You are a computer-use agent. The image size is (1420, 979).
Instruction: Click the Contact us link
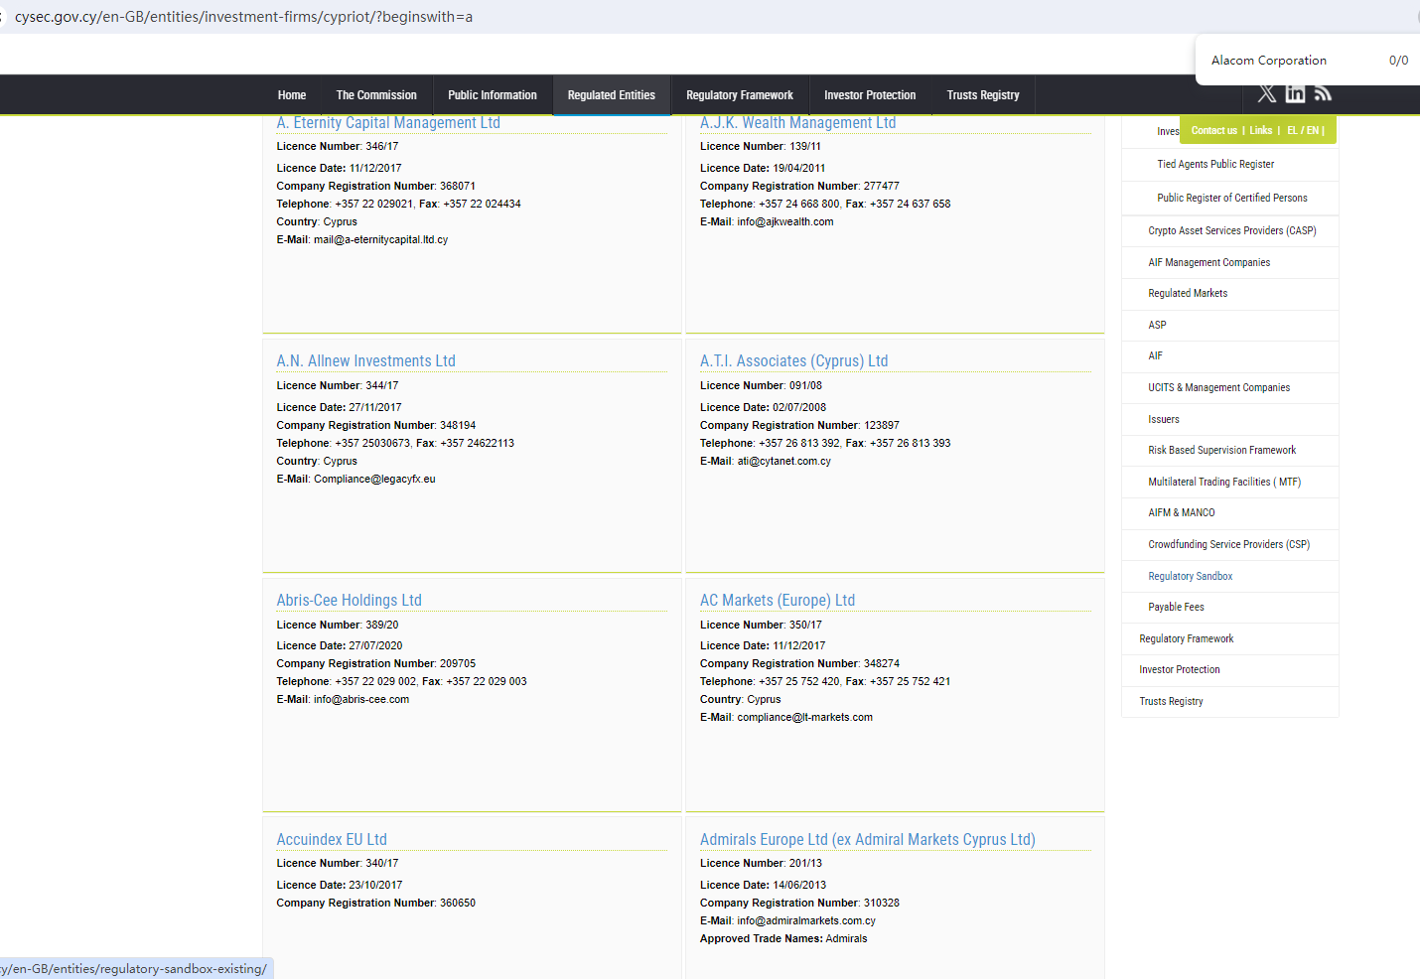[1213, 130]
